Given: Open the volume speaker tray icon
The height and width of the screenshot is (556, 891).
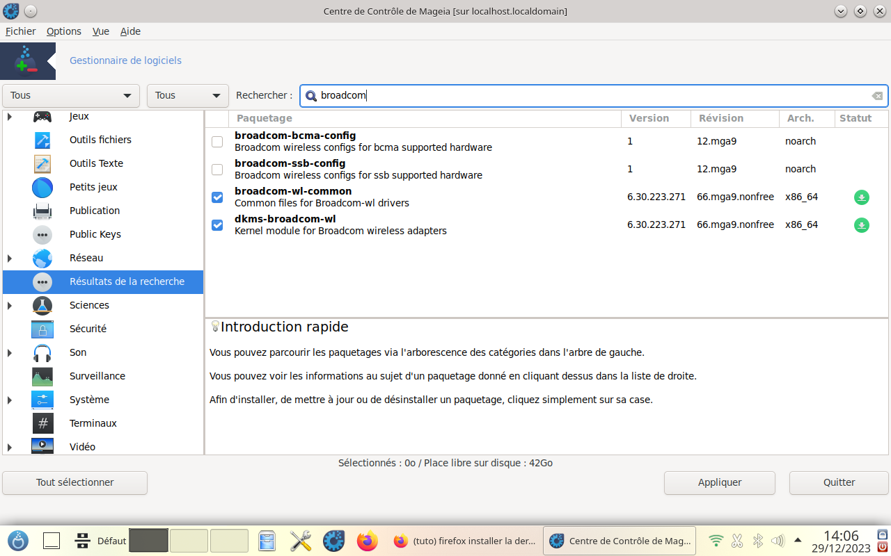Looking at the screenshot, I should [778, 541].
